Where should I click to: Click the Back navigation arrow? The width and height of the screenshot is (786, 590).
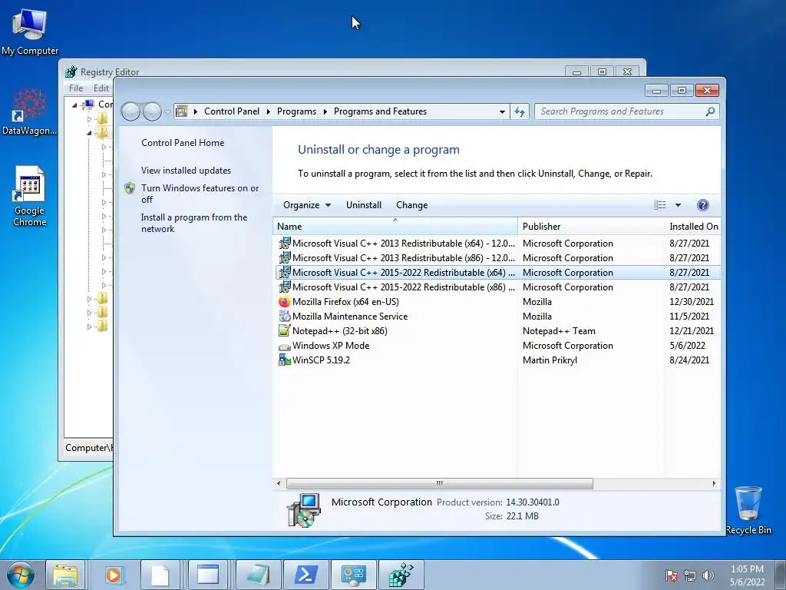(131, 111)
